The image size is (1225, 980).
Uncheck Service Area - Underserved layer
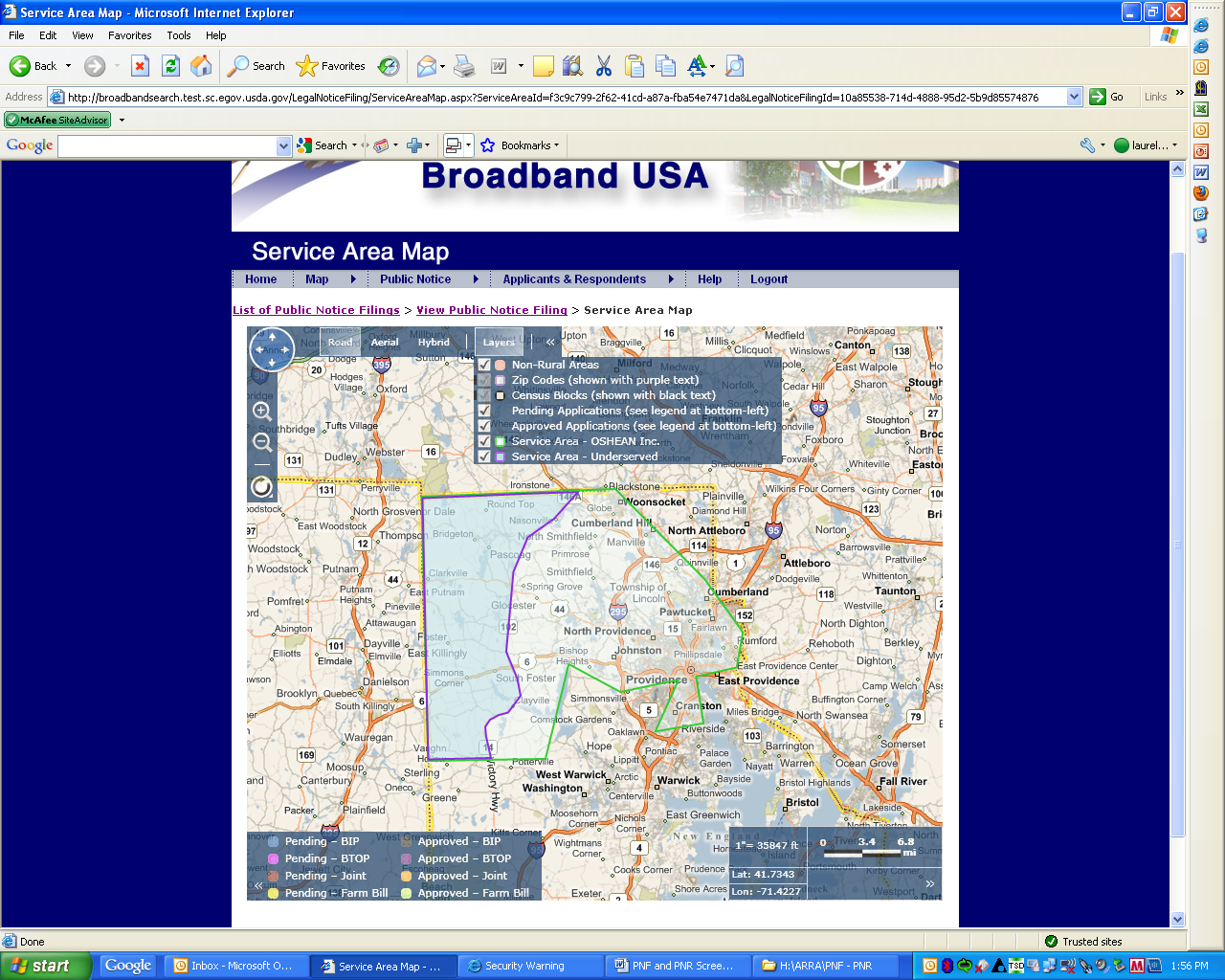tap(484, 457)
